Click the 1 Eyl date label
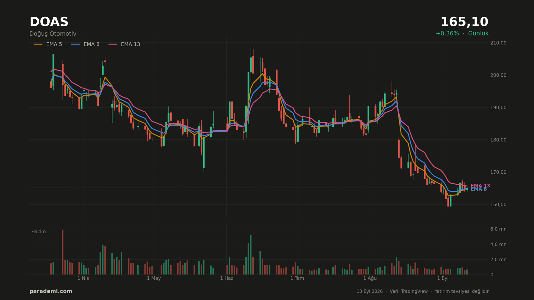The image size is (534, 300). coord(443,278)
